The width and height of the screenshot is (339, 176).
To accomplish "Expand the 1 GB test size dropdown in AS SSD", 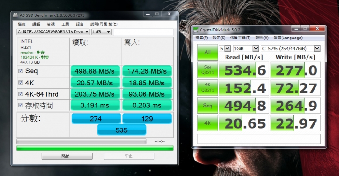I will pyautogui.click(x=101, y=32).
